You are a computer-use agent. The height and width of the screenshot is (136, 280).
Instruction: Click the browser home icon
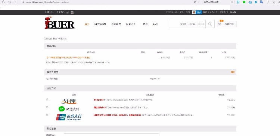pyautogui.click(x=9, y=2)
